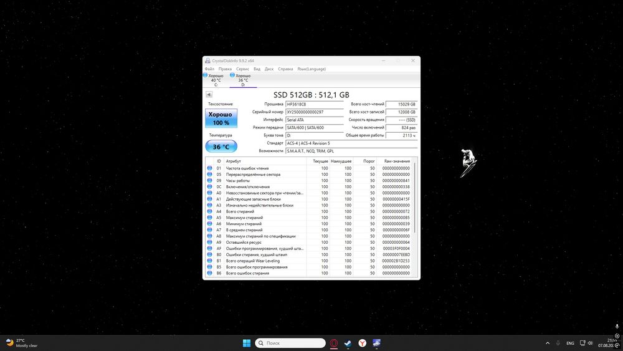Switch to disk C: tab at 40 °C
The height and width of the screenshot is (351, 623).
click(216, 80)
